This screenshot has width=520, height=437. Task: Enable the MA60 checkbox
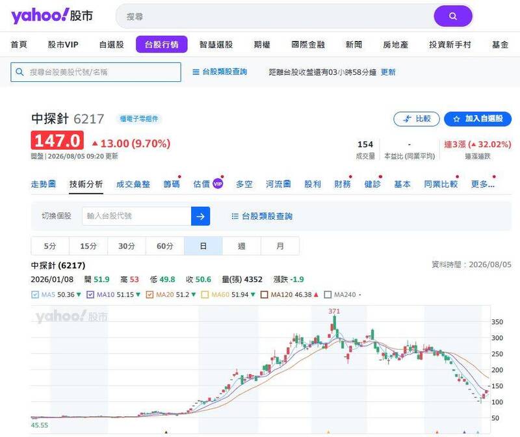(205, 295)
